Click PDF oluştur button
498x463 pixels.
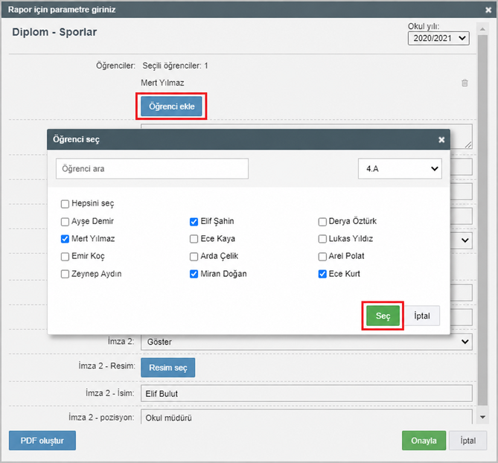click(42, 441)
